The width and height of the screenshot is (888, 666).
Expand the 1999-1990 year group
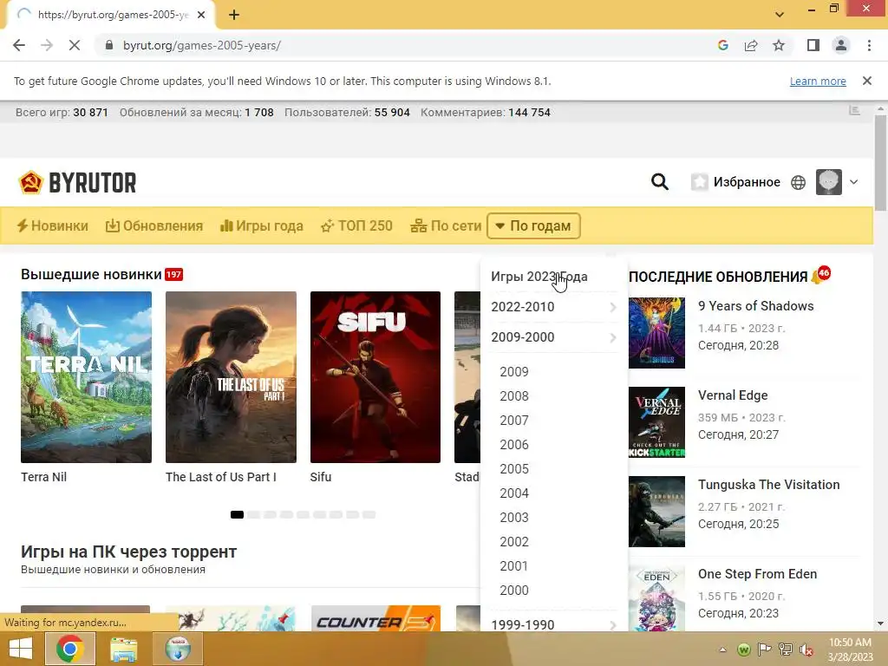pyautogui.click(x=553, y=624)
